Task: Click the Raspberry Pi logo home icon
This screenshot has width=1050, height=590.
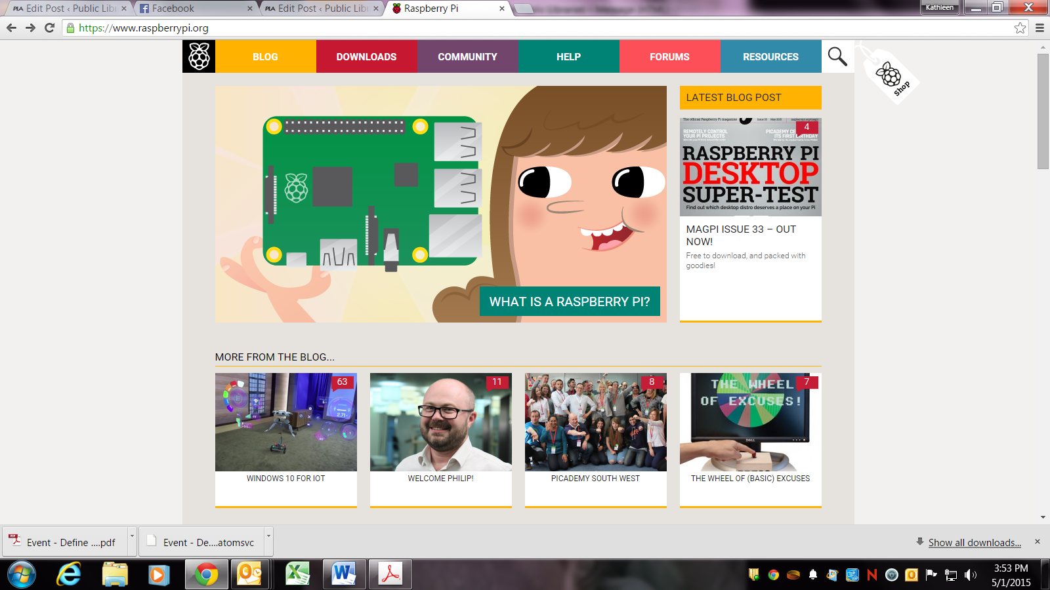Action: 199,56
